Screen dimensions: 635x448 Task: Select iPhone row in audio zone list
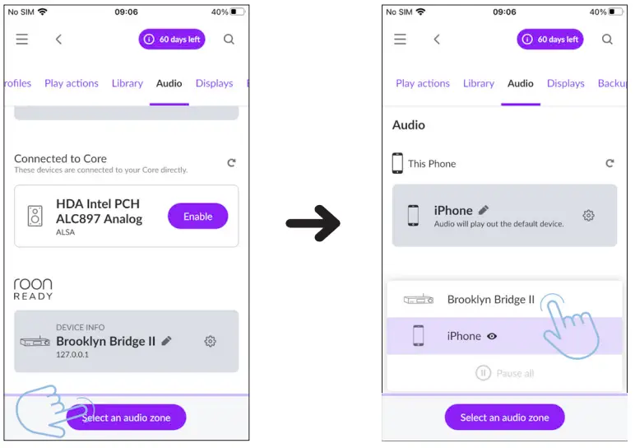[x=504, y=336]
